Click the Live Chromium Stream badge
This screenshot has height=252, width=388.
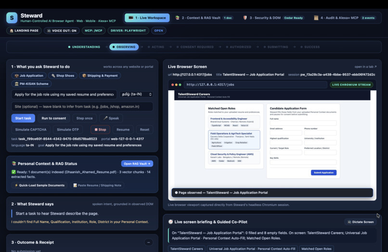351,85
